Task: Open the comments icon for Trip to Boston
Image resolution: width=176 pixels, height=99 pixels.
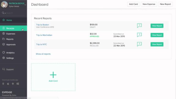Action: [139, 26]
